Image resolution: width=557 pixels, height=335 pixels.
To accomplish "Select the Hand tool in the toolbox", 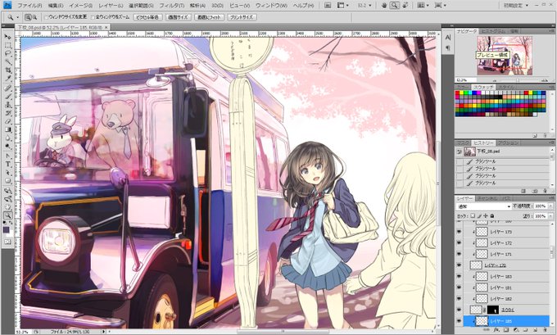I will click(8, 206).
